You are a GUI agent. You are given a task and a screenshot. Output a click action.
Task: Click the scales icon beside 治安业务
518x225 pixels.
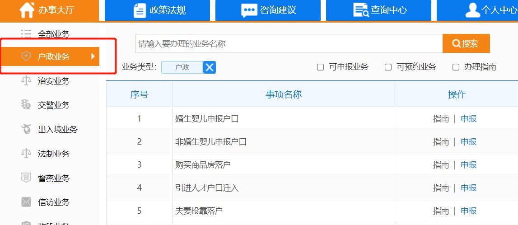(26, 81)
